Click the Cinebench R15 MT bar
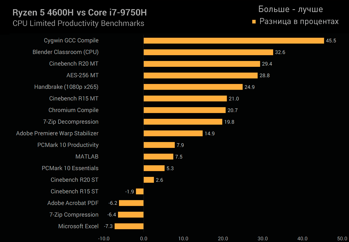 coord(185,99)
